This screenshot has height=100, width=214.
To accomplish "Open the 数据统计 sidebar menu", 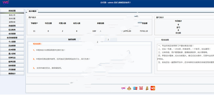I will click(12, 74).
